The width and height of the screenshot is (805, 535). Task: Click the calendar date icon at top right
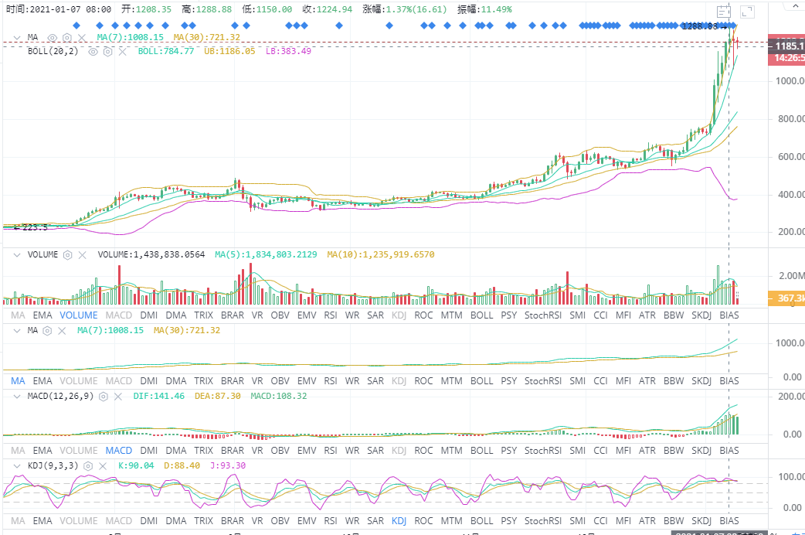723,12
